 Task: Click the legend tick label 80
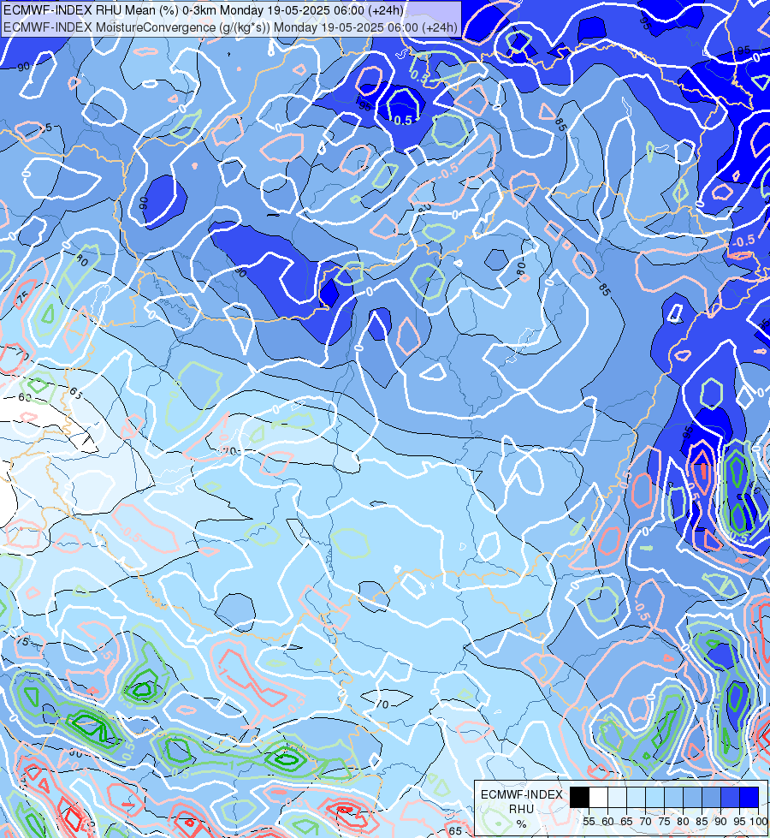click(x=683, y=822)
